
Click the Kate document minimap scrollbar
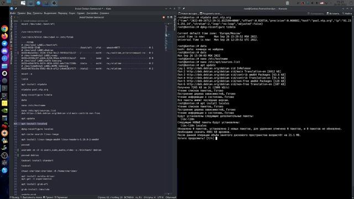click(x=168, y=108)
